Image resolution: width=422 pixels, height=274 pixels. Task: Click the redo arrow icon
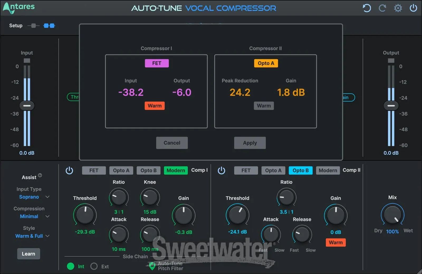click(x=382, y=8)
